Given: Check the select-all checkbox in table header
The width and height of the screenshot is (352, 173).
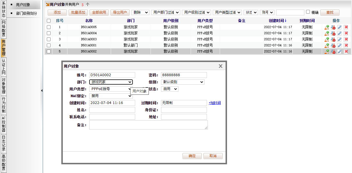Looking at the screenshot, I should 49,21.
